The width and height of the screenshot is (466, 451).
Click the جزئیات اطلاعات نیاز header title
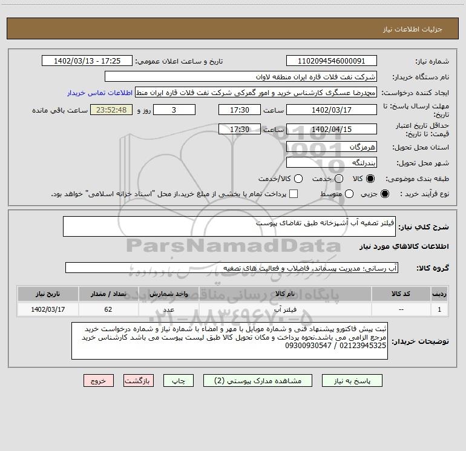[413, 29]
